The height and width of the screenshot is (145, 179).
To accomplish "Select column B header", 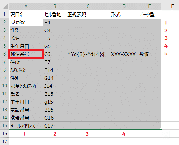I will pos(55,6).
